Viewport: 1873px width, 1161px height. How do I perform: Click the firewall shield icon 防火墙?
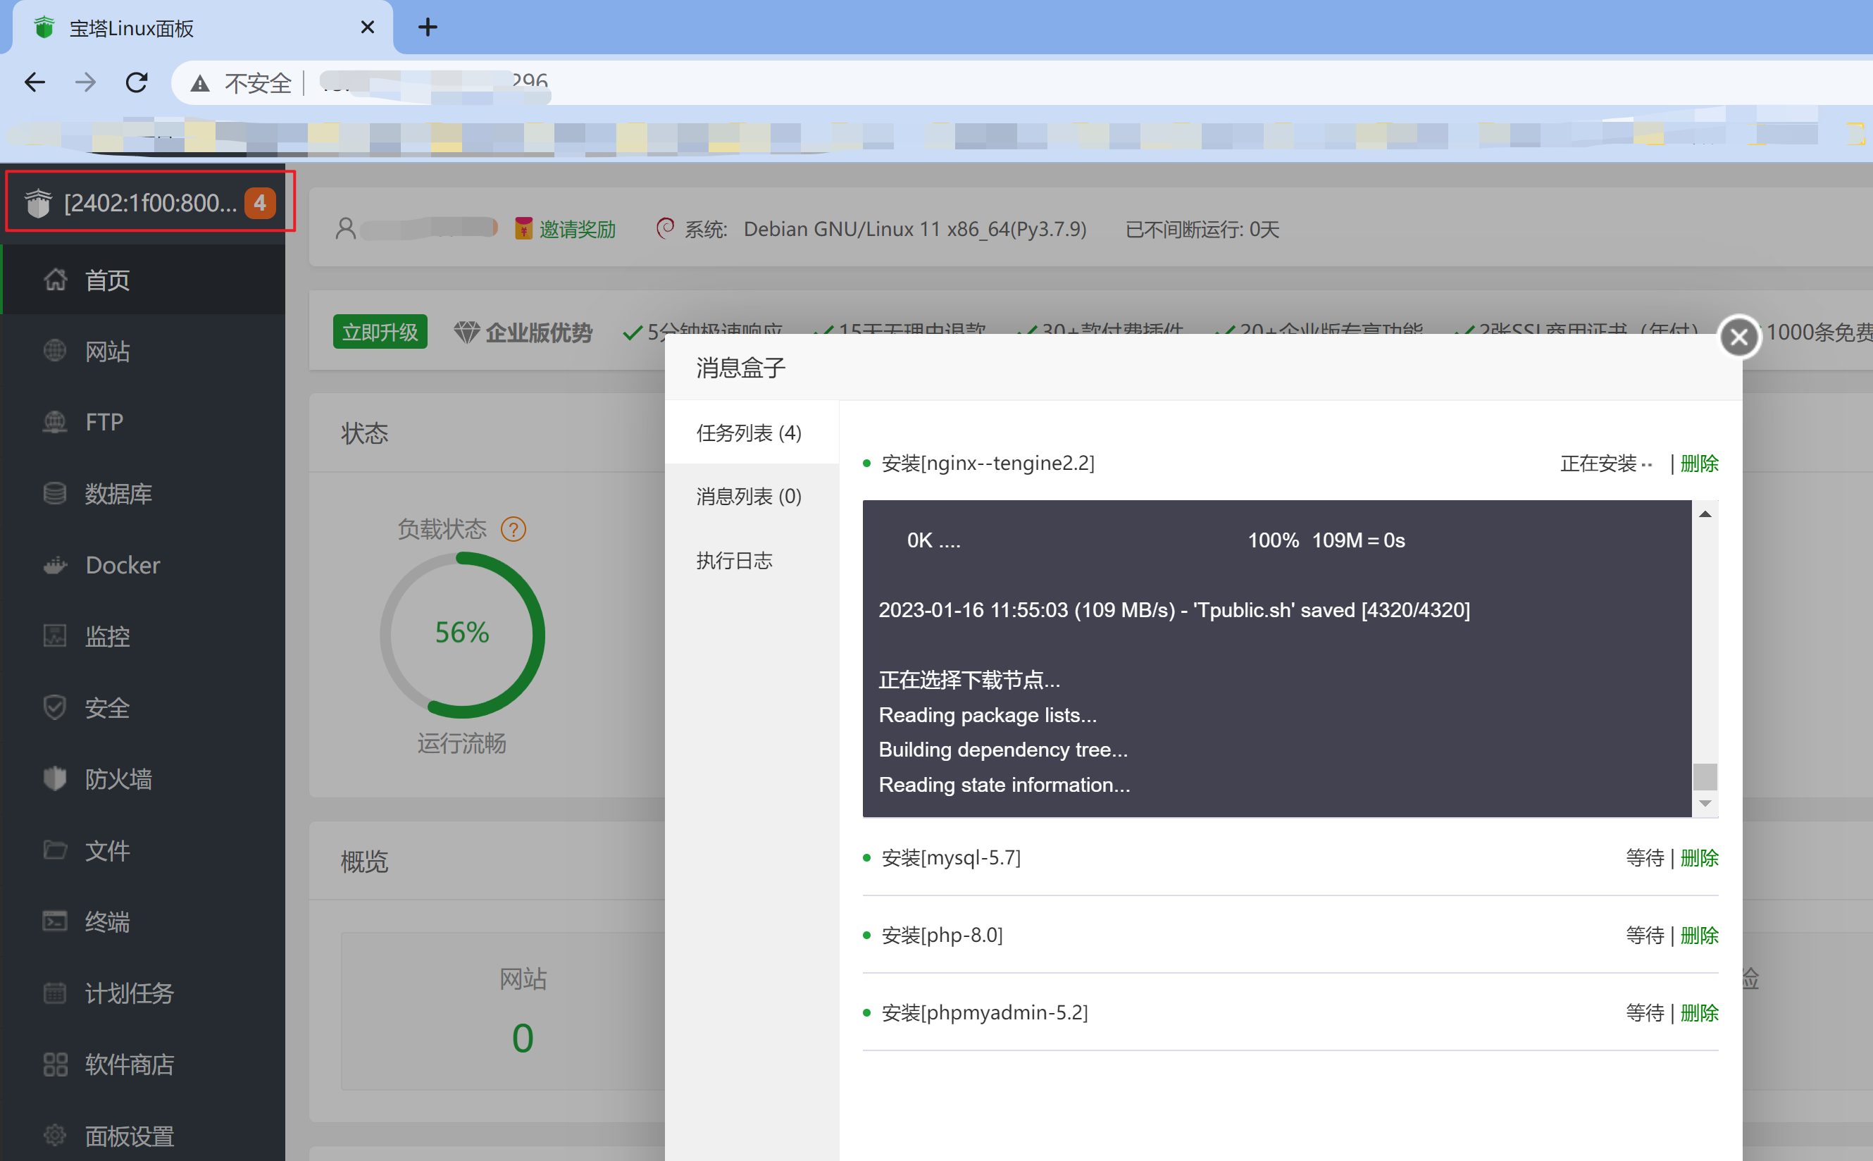pos(54,778)
